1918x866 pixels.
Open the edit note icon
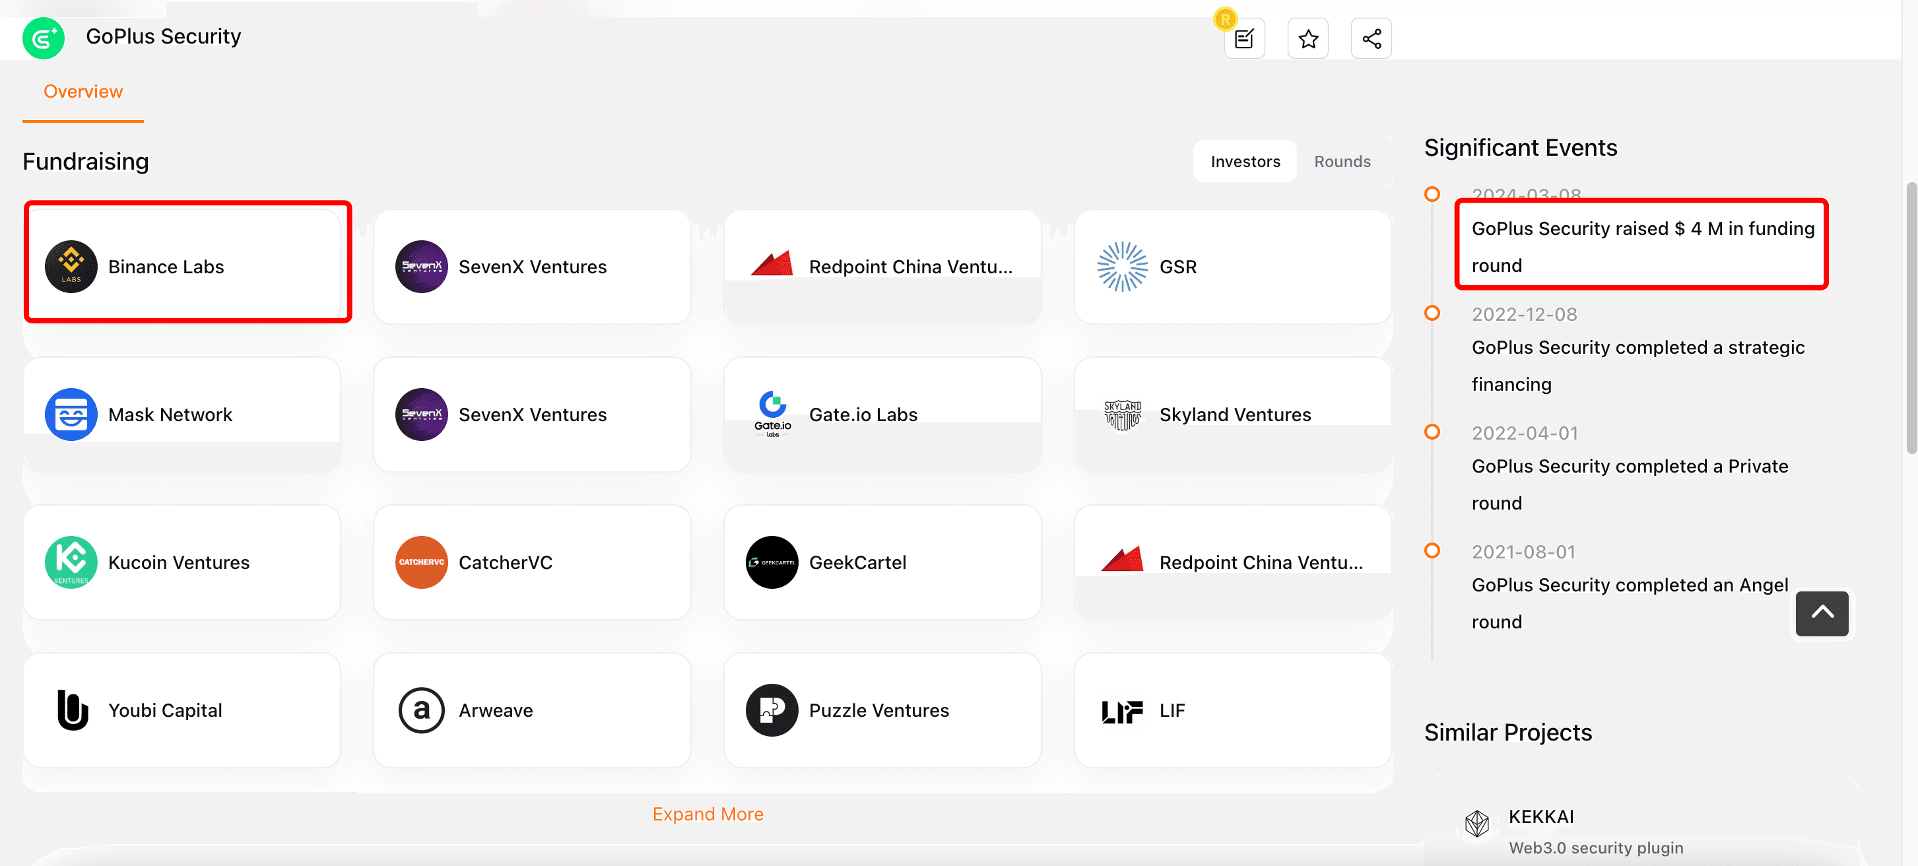pyautogui.click(x=1244, y=38)
